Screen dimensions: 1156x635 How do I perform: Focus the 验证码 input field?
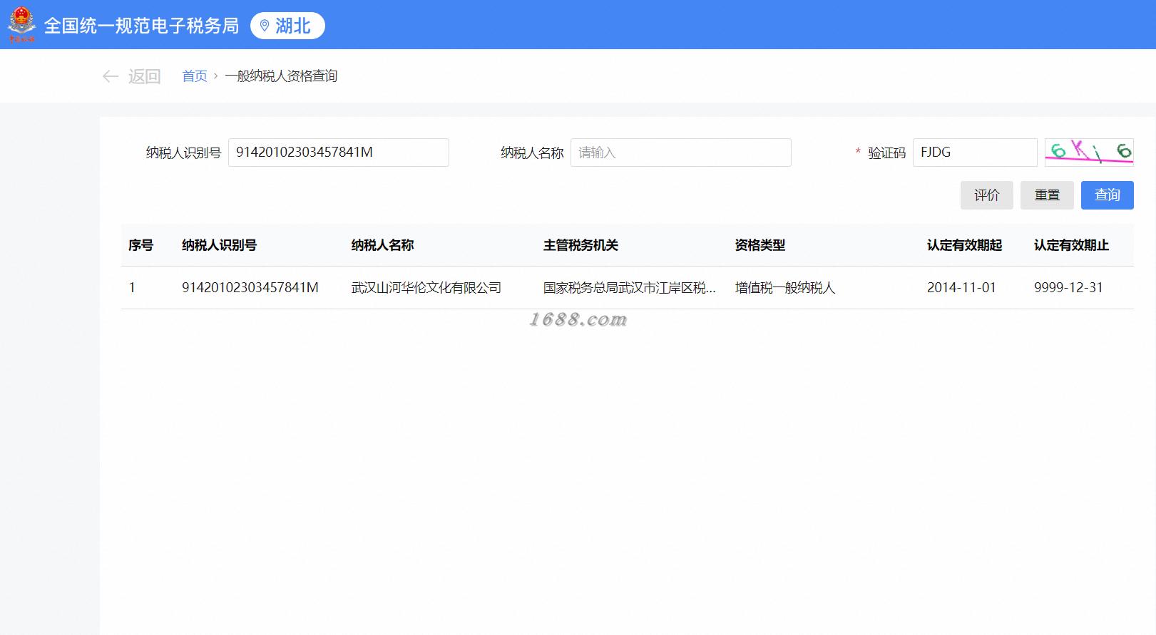tap(975, 153)
